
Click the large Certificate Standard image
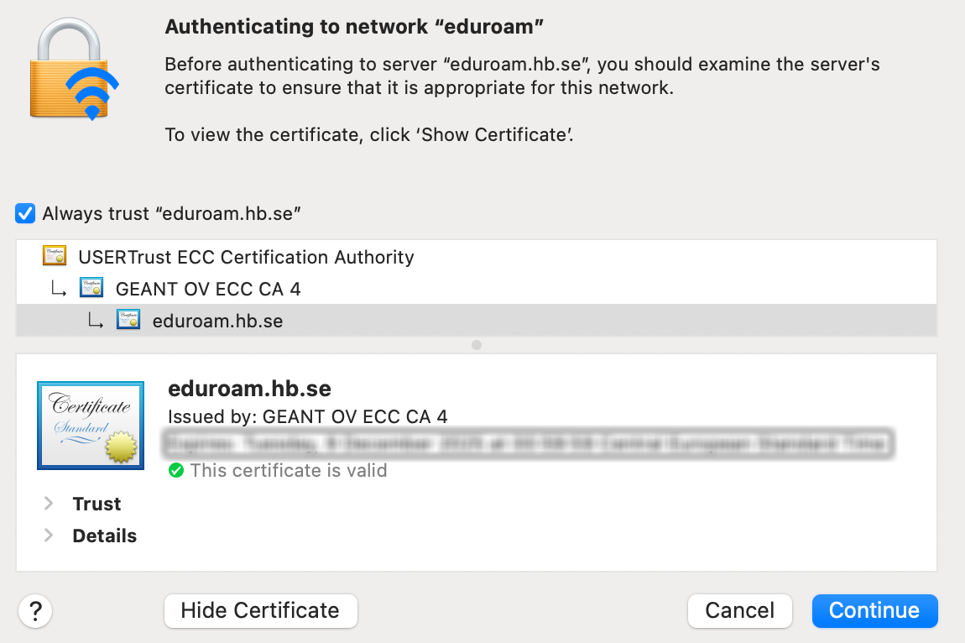[91, 425]
